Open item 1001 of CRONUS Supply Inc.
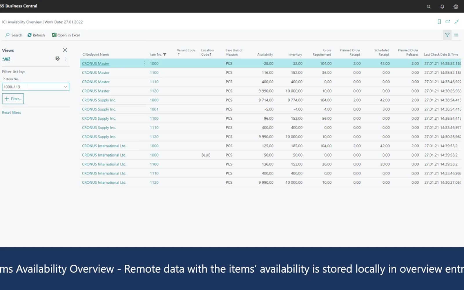 pos(154,109)
